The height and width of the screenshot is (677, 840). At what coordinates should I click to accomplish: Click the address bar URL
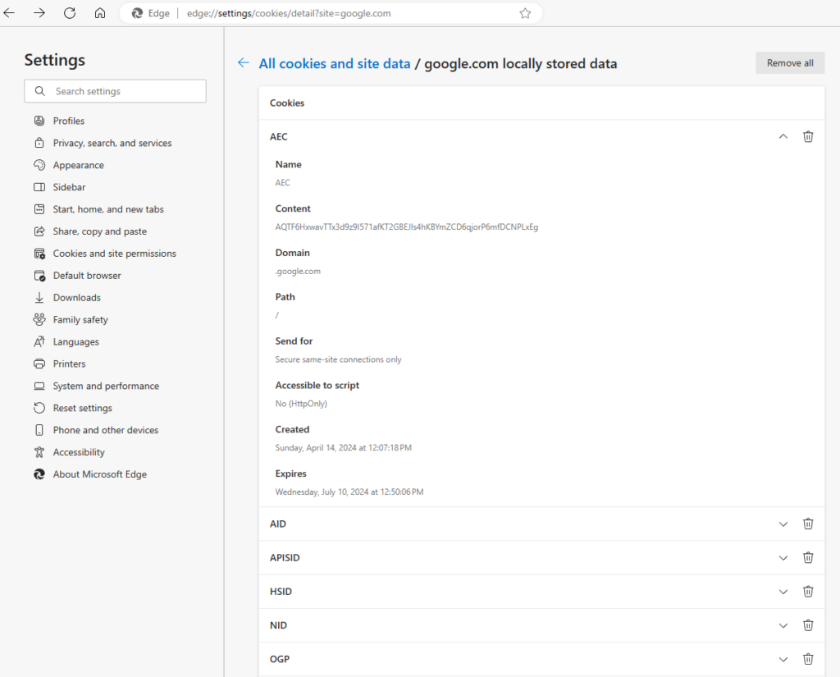(x=289, y=13)
